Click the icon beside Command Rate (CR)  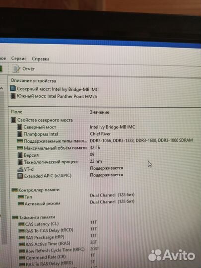(x=22, y=258)
